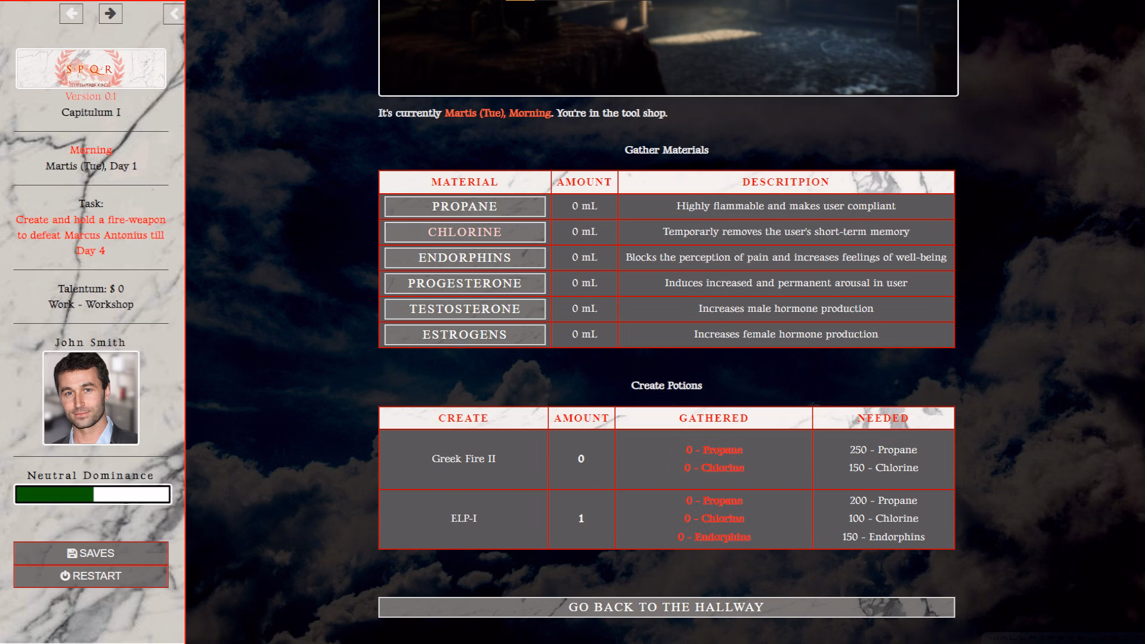
Task: Gather ESTROGENS material
Action: (x=465, y=335)
